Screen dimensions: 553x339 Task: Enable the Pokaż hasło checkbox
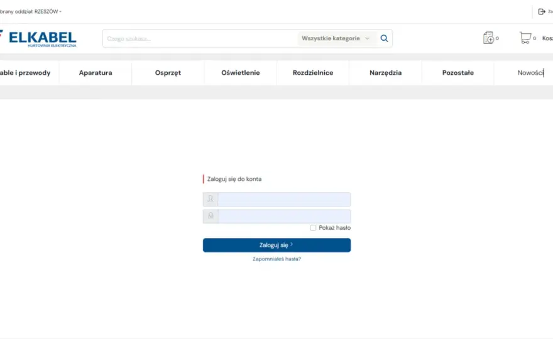tap(313, 228)
